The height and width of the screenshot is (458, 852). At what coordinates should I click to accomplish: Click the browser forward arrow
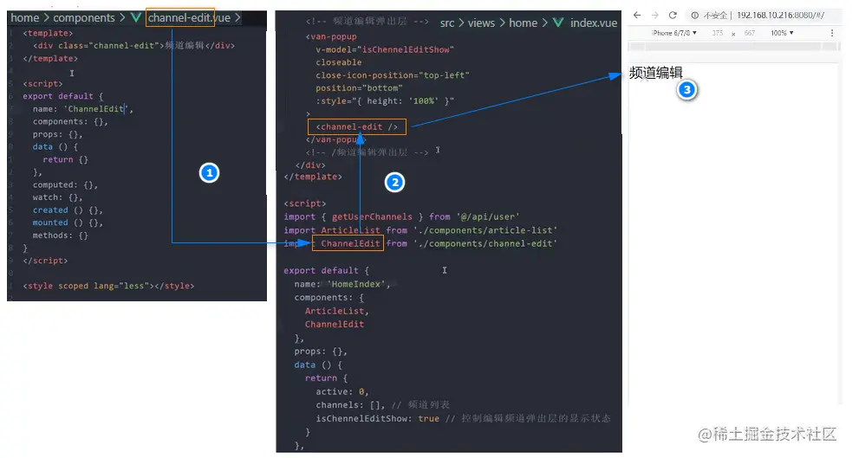pyautogui.click(x=654, y=16)
